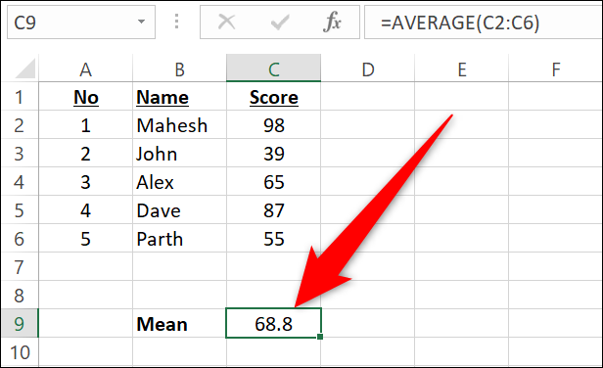Select No cell in Alex's row
Screen dimensions: 603x368
pos(86,181)
